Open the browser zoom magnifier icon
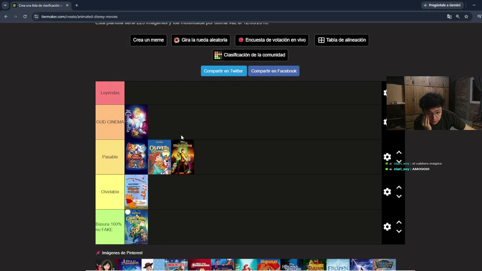 coord(458,17)
